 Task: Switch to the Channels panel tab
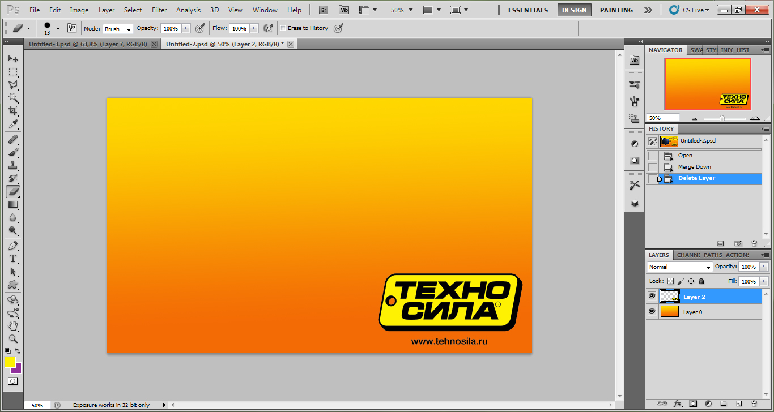coord(688,255)
